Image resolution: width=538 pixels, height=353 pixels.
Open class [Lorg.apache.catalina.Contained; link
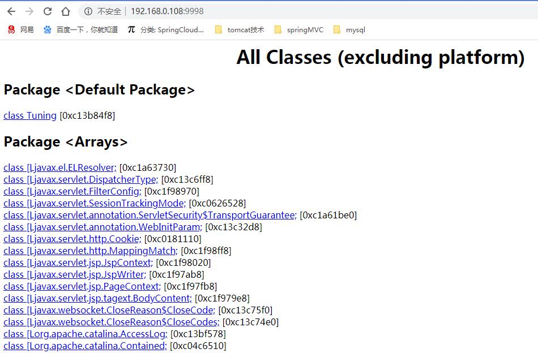coord(85,346)
